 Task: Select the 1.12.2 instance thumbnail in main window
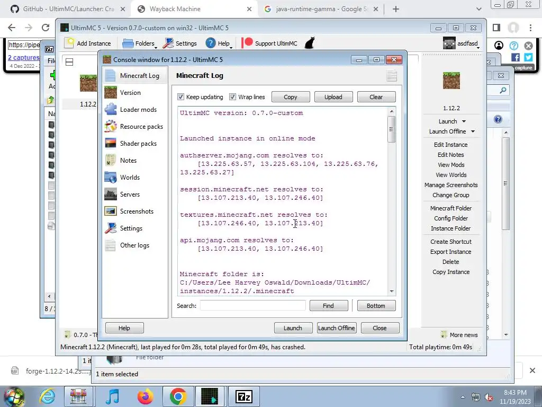tap(88, 83)
